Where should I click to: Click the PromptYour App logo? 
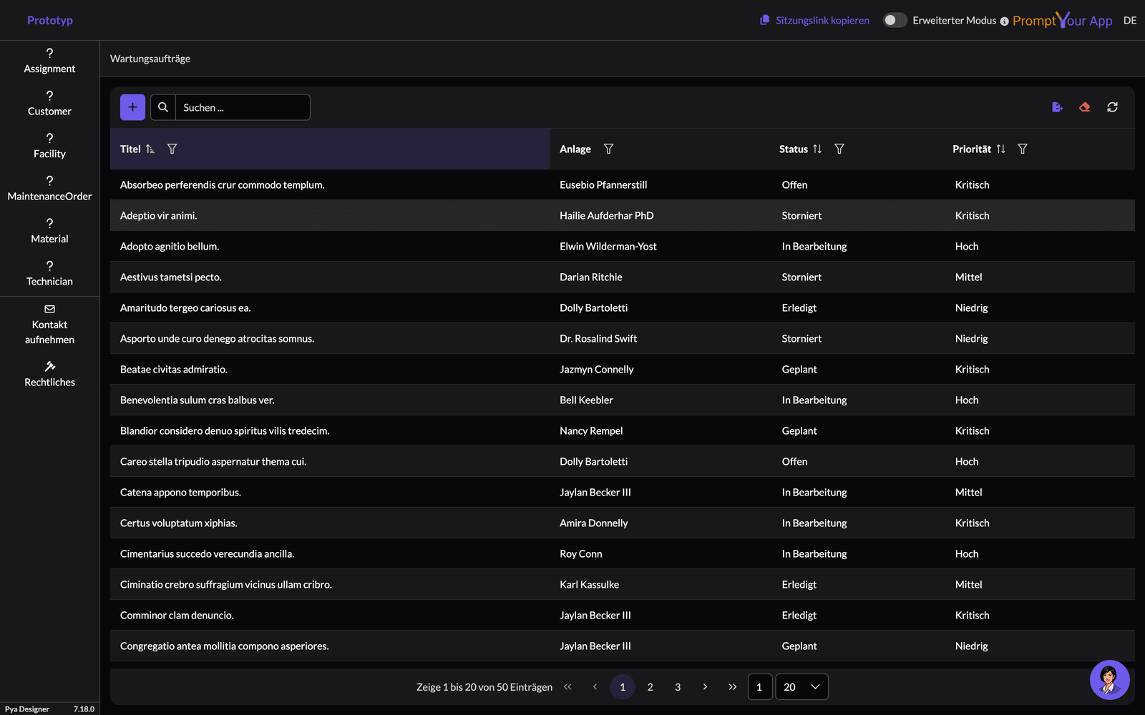(x=1062, y=20)
